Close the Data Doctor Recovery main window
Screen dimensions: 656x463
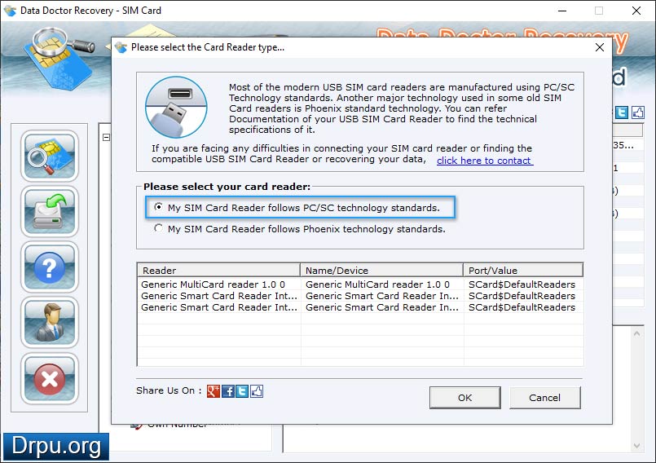pyautogui.click(x=636, y=11)
